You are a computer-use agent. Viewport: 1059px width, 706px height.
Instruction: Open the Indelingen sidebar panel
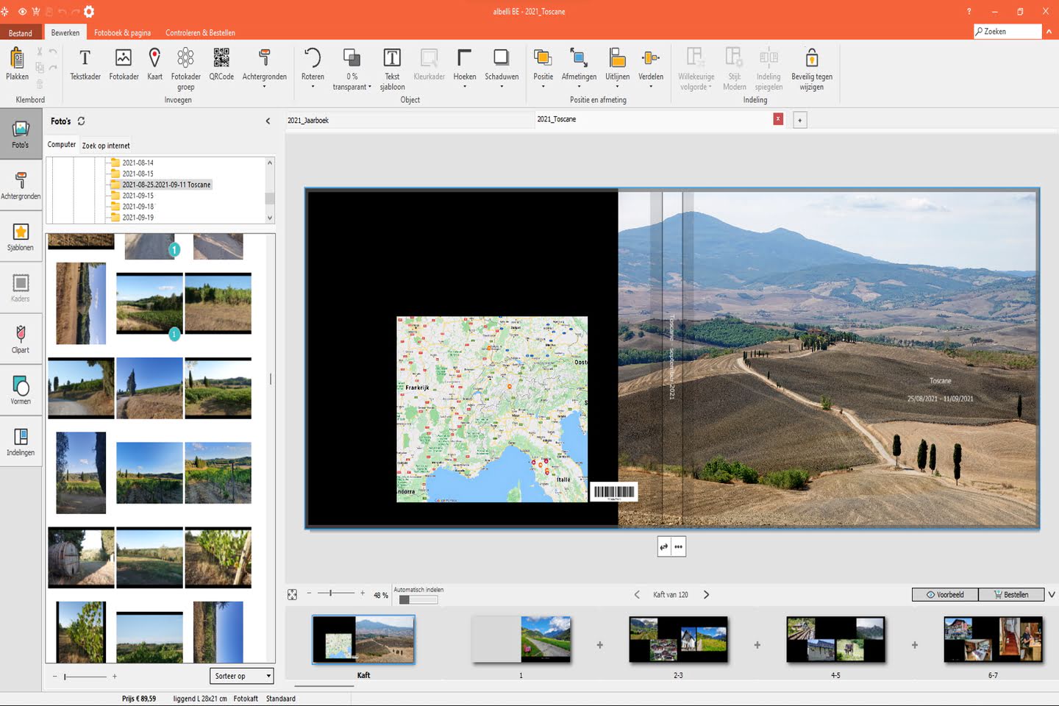(21, 442)
